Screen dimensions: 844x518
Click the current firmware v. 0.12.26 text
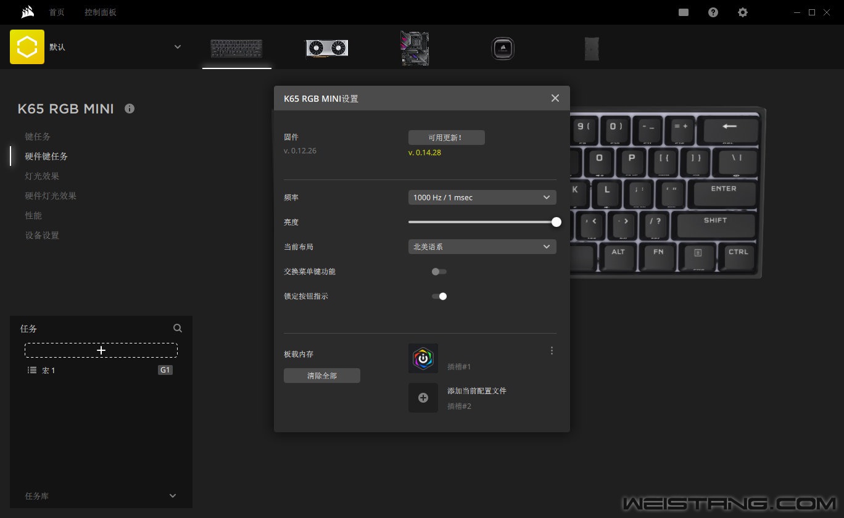point(300,150)
